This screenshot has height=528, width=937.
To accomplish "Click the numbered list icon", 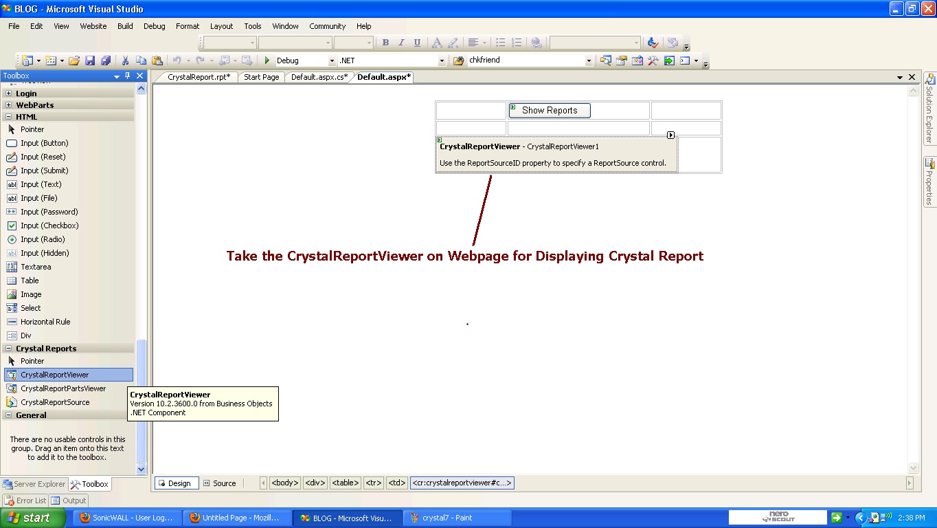I will [517, 43].
